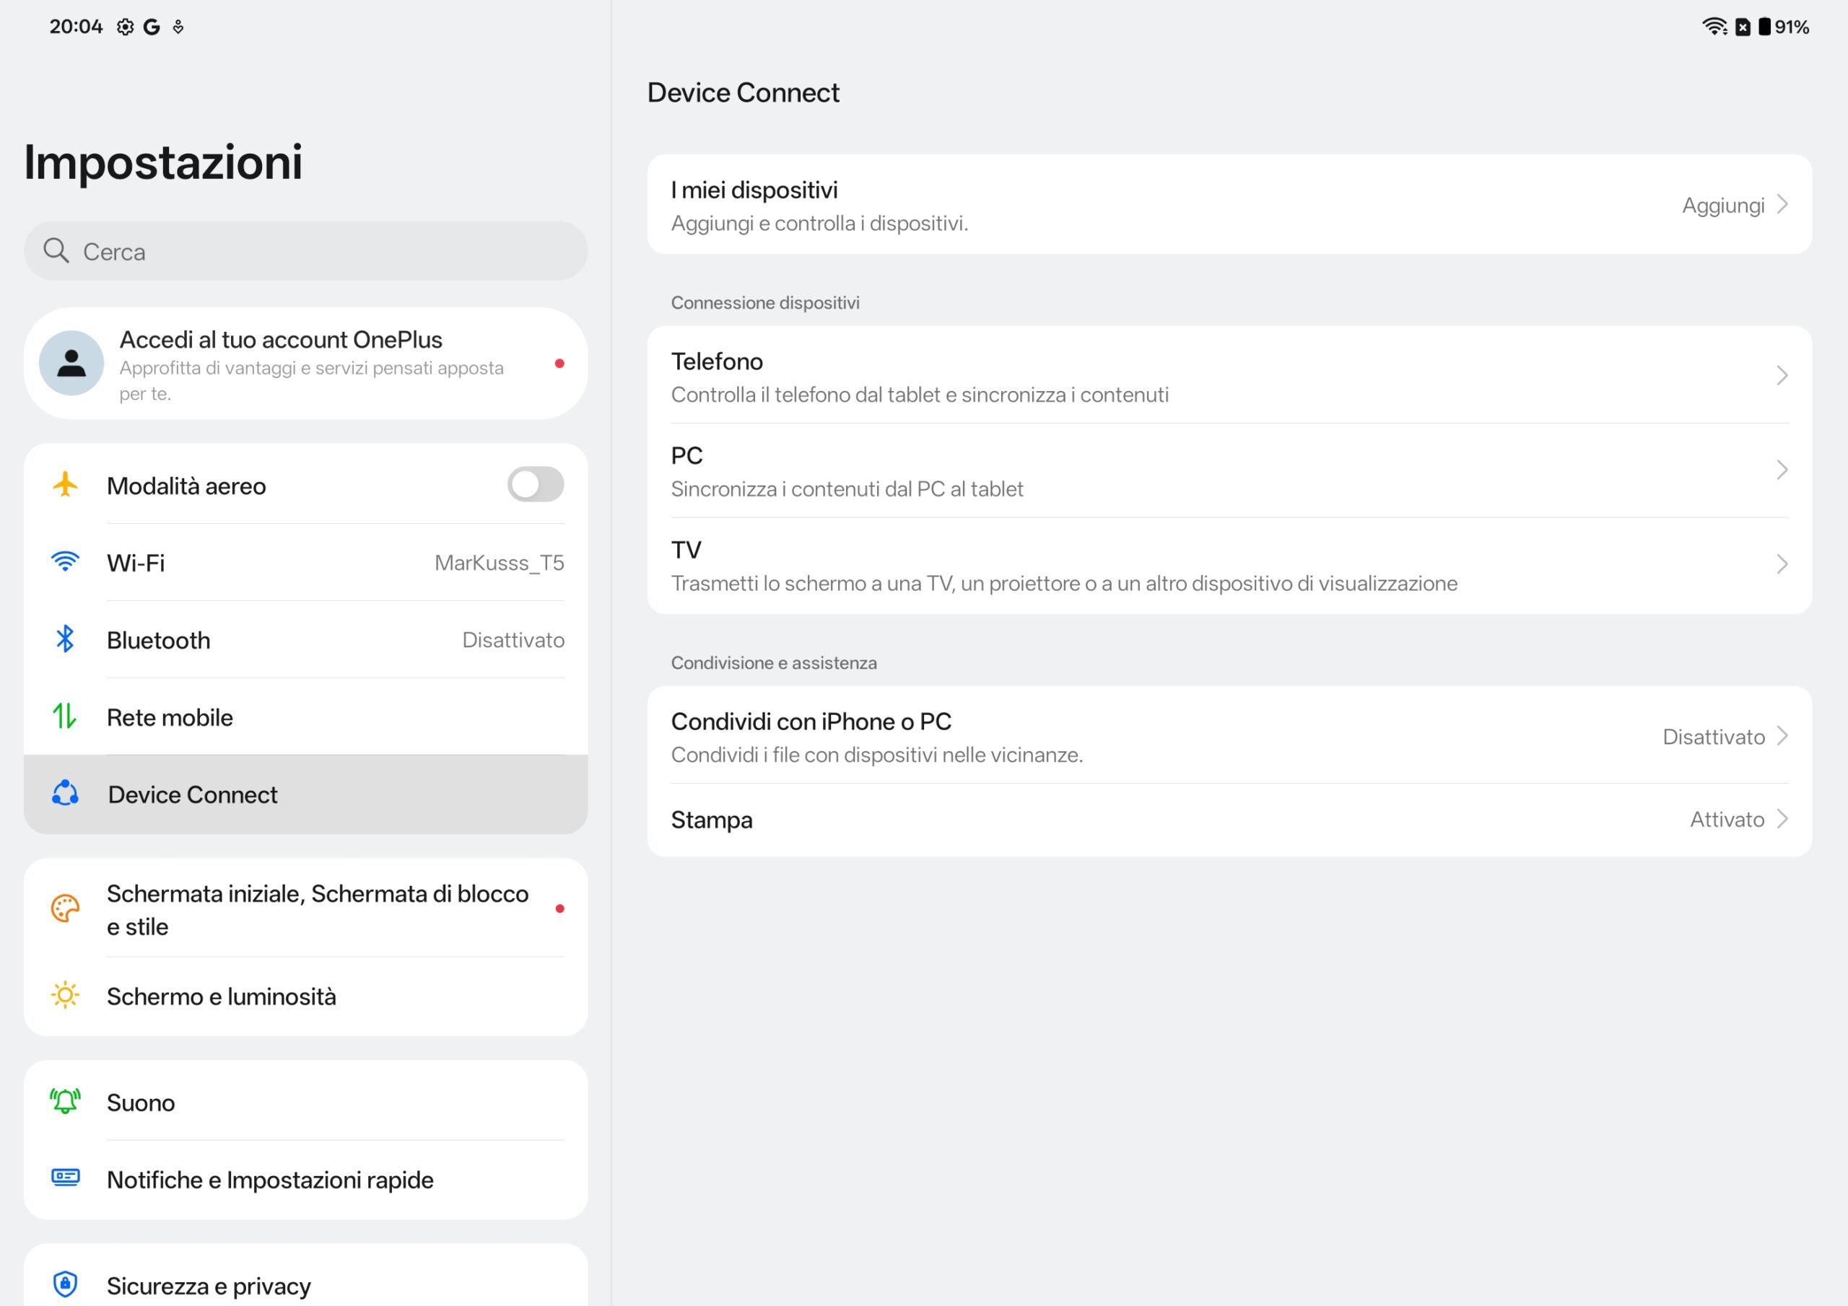Tap the Rete mobile arrows icon
1848x1306 pixels.
(65, 716)
